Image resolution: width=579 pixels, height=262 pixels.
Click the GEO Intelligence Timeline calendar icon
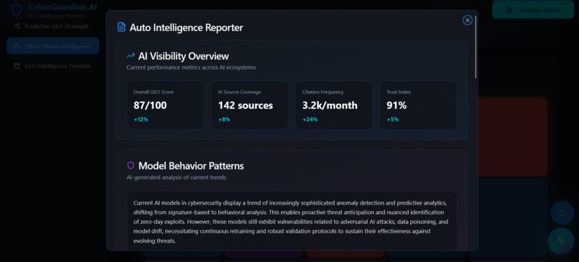pos(17,66)
